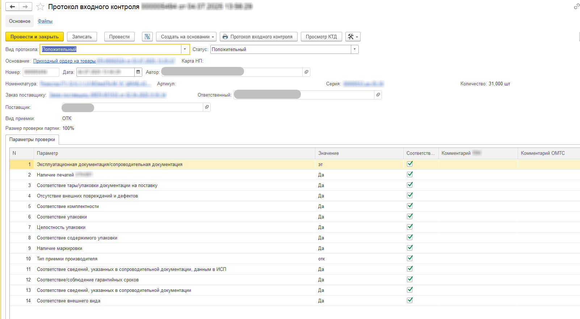Image resolution: width=580 pixels, height=319 pixels.
Task: Open the calendar picker in the Дата field
Action: tap(138, 72)
